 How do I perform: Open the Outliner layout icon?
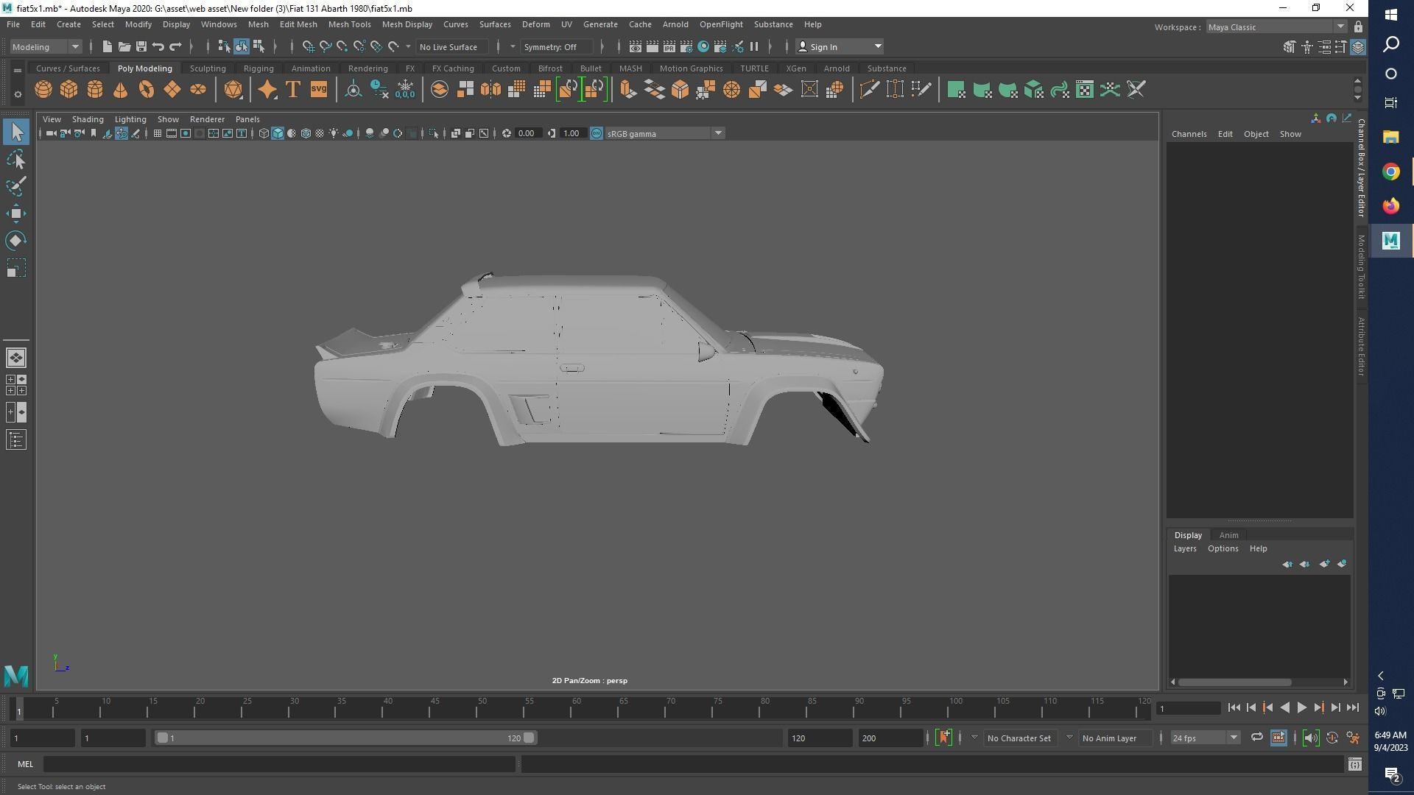(16, 440)
